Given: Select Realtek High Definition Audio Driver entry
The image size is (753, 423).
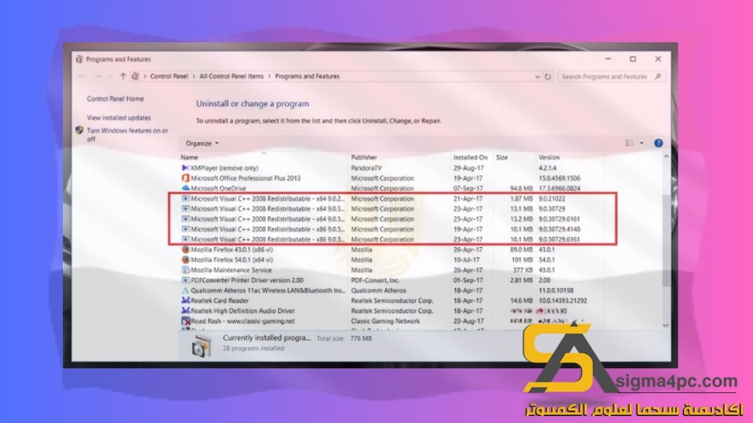Looking at the screenshot, I should point(243,311).
